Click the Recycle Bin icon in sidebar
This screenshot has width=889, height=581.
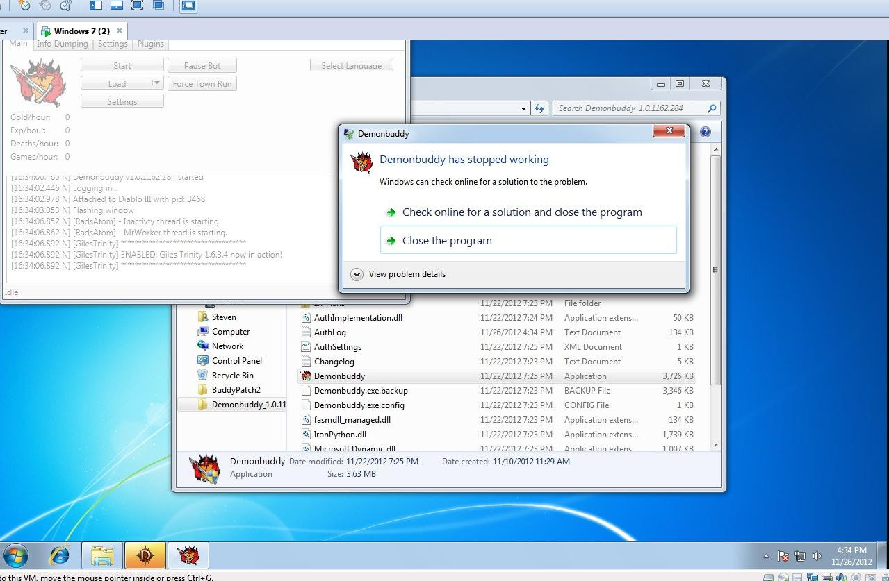203,375
